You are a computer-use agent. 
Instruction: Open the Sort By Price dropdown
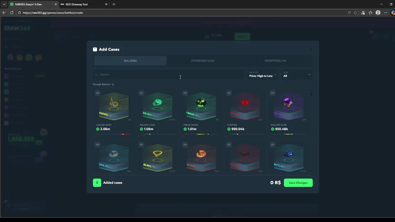pyautogui.click(x=263, y=75)
